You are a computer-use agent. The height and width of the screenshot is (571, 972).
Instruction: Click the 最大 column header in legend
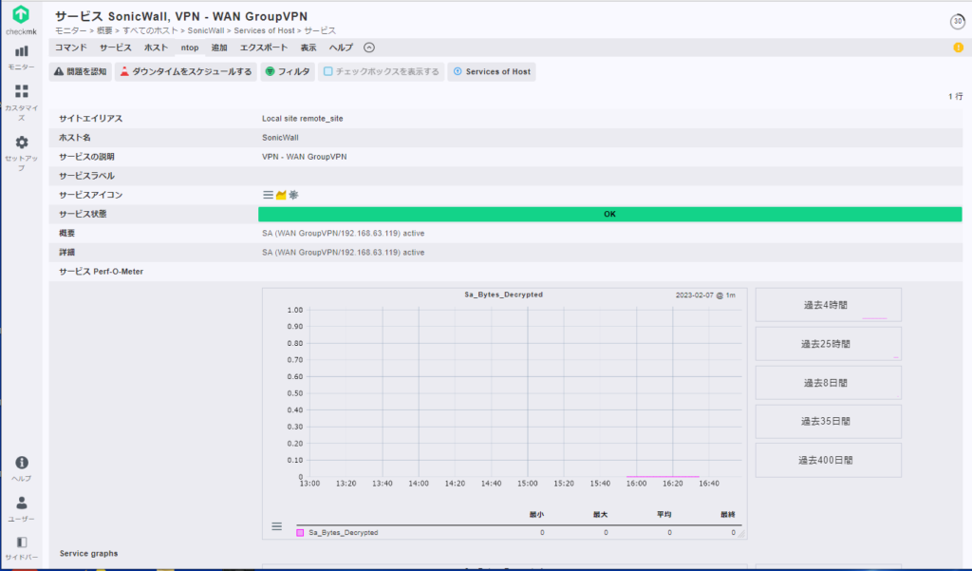(x=600, y=515)
